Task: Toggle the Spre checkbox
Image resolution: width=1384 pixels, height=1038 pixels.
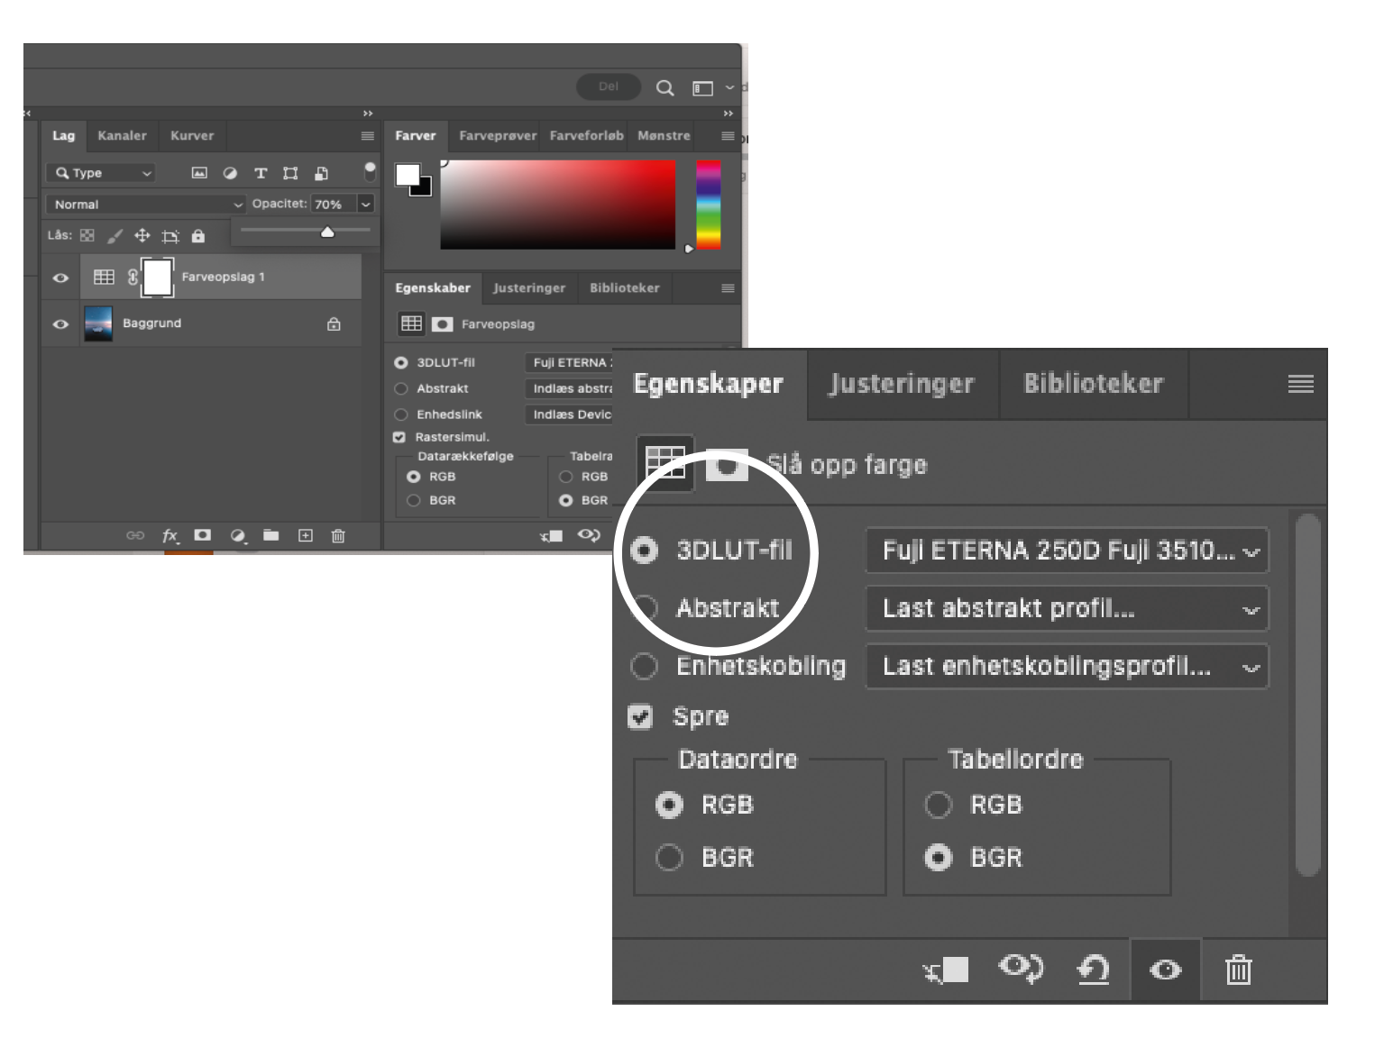Action: pyautogui.click(x=640, y=717)
